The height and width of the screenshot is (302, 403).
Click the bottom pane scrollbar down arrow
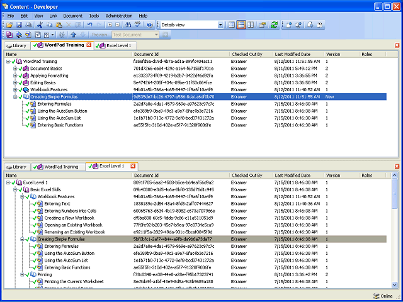[x=395, y=284]
